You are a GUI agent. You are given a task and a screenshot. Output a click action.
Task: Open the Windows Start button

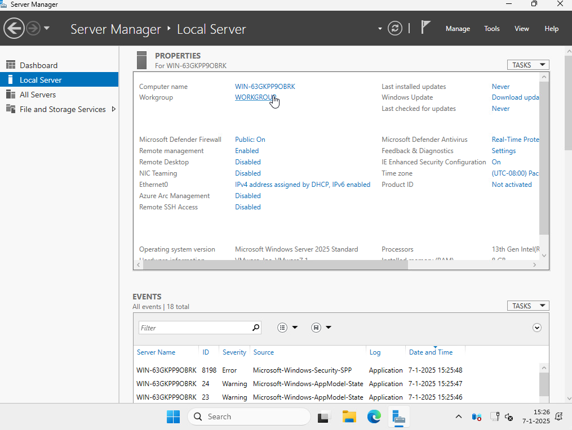173,416
